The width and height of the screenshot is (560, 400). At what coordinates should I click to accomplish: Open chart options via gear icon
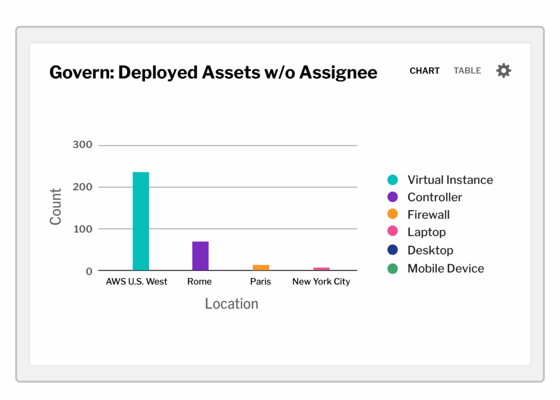tap(503, 71)
